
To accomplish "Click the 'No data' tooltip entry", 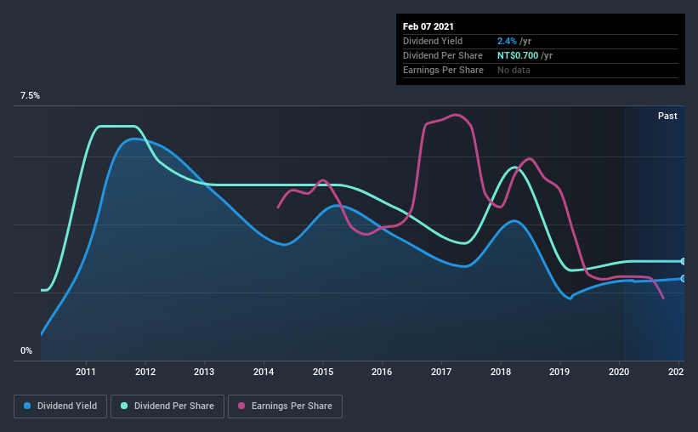I will click(514, 70).
